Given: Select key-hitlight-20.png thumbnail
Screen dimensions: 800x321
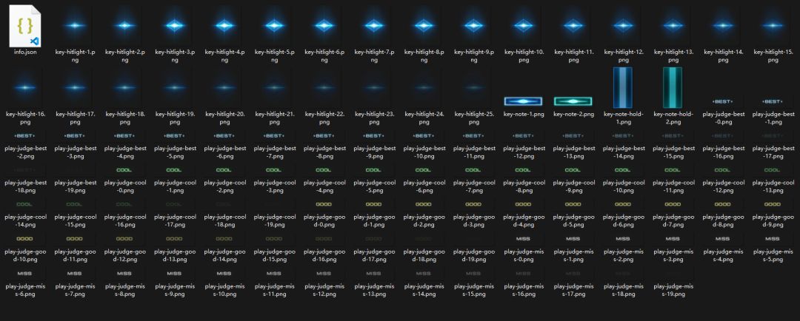Looking at the screenshot, I should 224,87.
